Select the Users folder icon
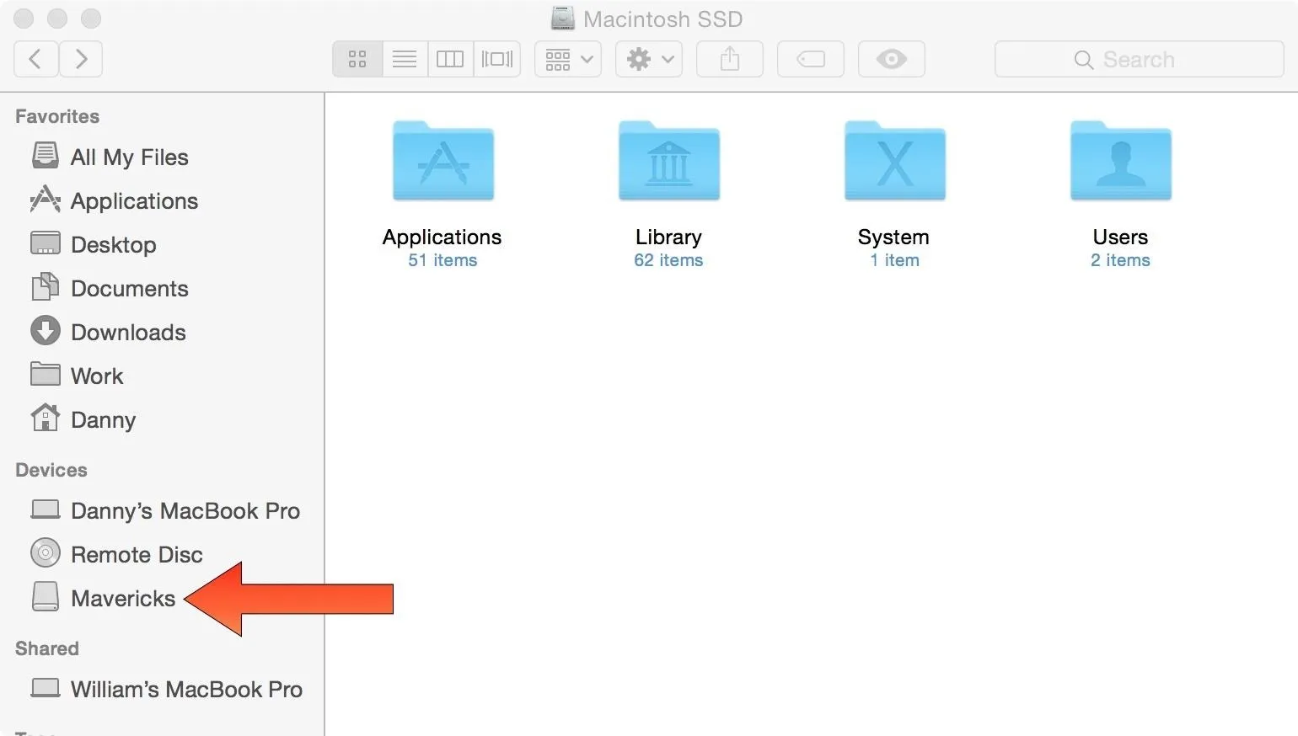This screenshot has width=1298, height=736. point(1121,161)
